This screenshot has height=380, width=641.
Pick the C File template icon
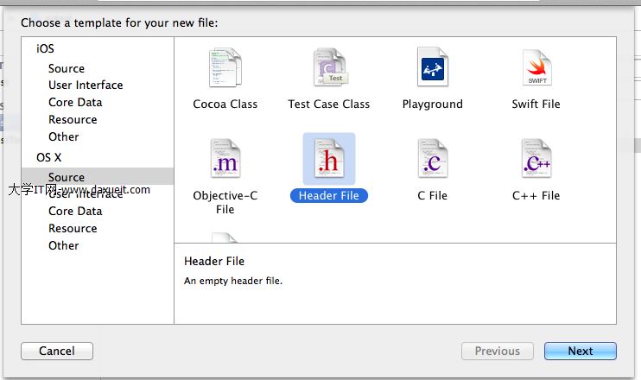pyautogui.click(x=433, y=161)
